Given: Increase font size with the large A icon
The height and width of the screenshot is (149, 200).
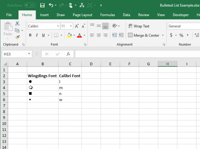Looking at the screenshot, I should (77, 26).
